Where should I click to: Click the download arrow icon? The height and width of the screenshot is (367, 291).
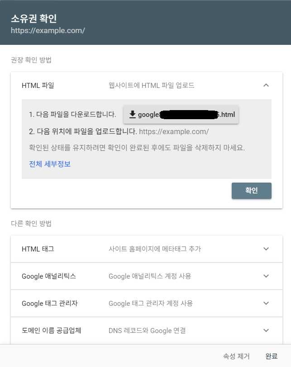(x=133, y=114)
